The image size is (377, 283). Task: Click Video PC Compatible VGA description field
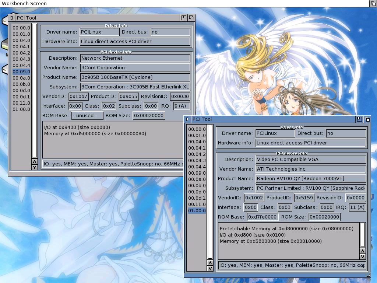tap(311, 159)
